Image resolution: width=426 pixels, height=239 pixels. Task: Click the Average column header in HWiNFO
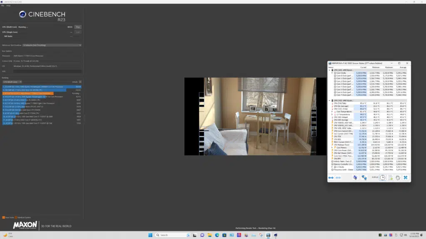pos(403,68)
